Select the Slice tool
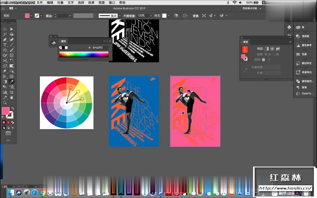 click(x=5, y=98)
